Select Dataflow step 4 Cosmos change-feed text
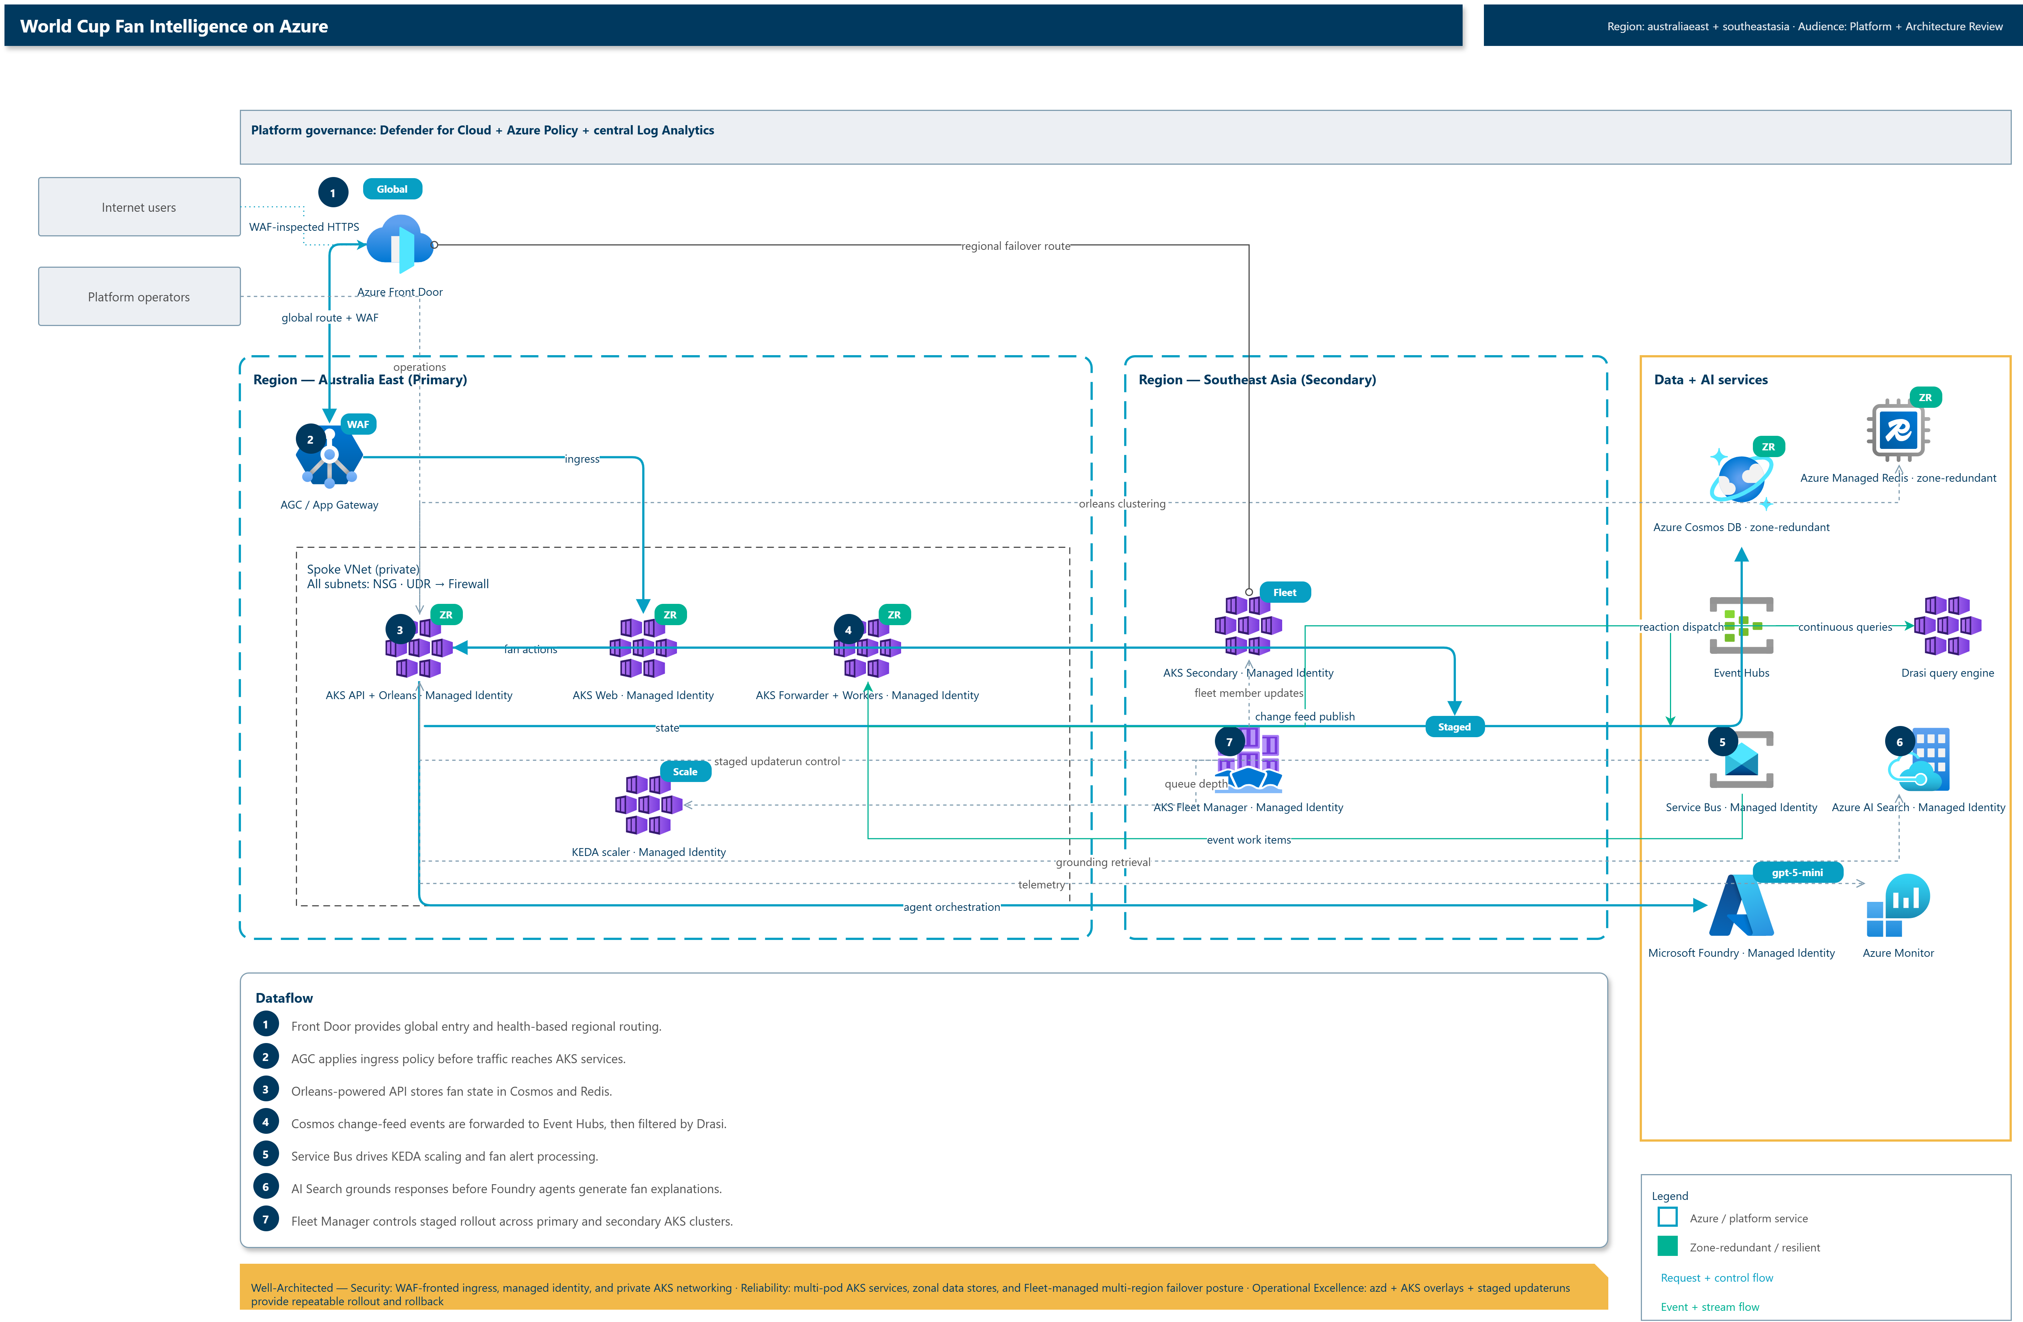The height and width of the screenshot is (1322, 2023). point(508,1123)
